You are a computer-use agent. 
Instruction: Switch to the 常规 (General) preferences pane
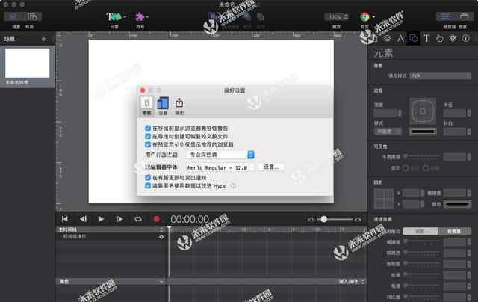point(146,105)
